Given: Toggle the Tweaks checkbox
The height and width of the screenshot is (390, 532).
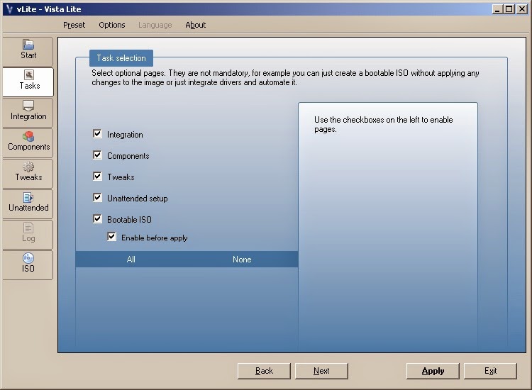Looking at the screenshot, I should [x=97, y=177].
